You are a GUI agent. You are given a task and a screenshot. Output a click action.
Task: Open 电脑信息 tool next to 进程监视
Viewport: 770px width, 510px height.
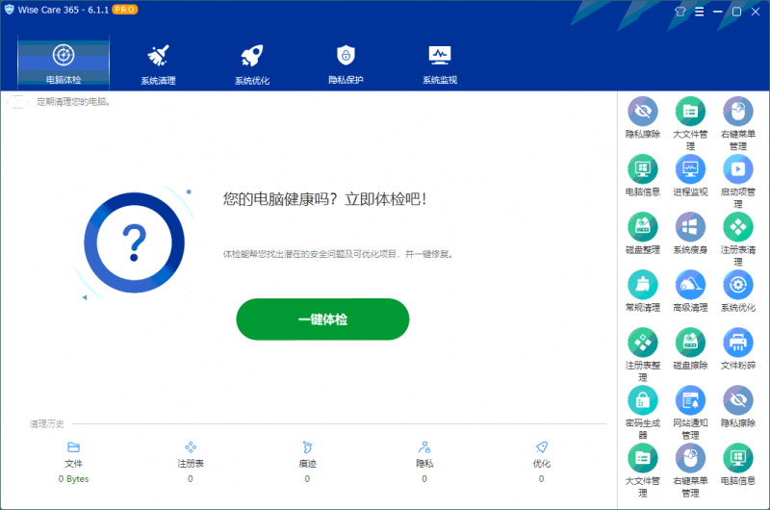[642, 176]
